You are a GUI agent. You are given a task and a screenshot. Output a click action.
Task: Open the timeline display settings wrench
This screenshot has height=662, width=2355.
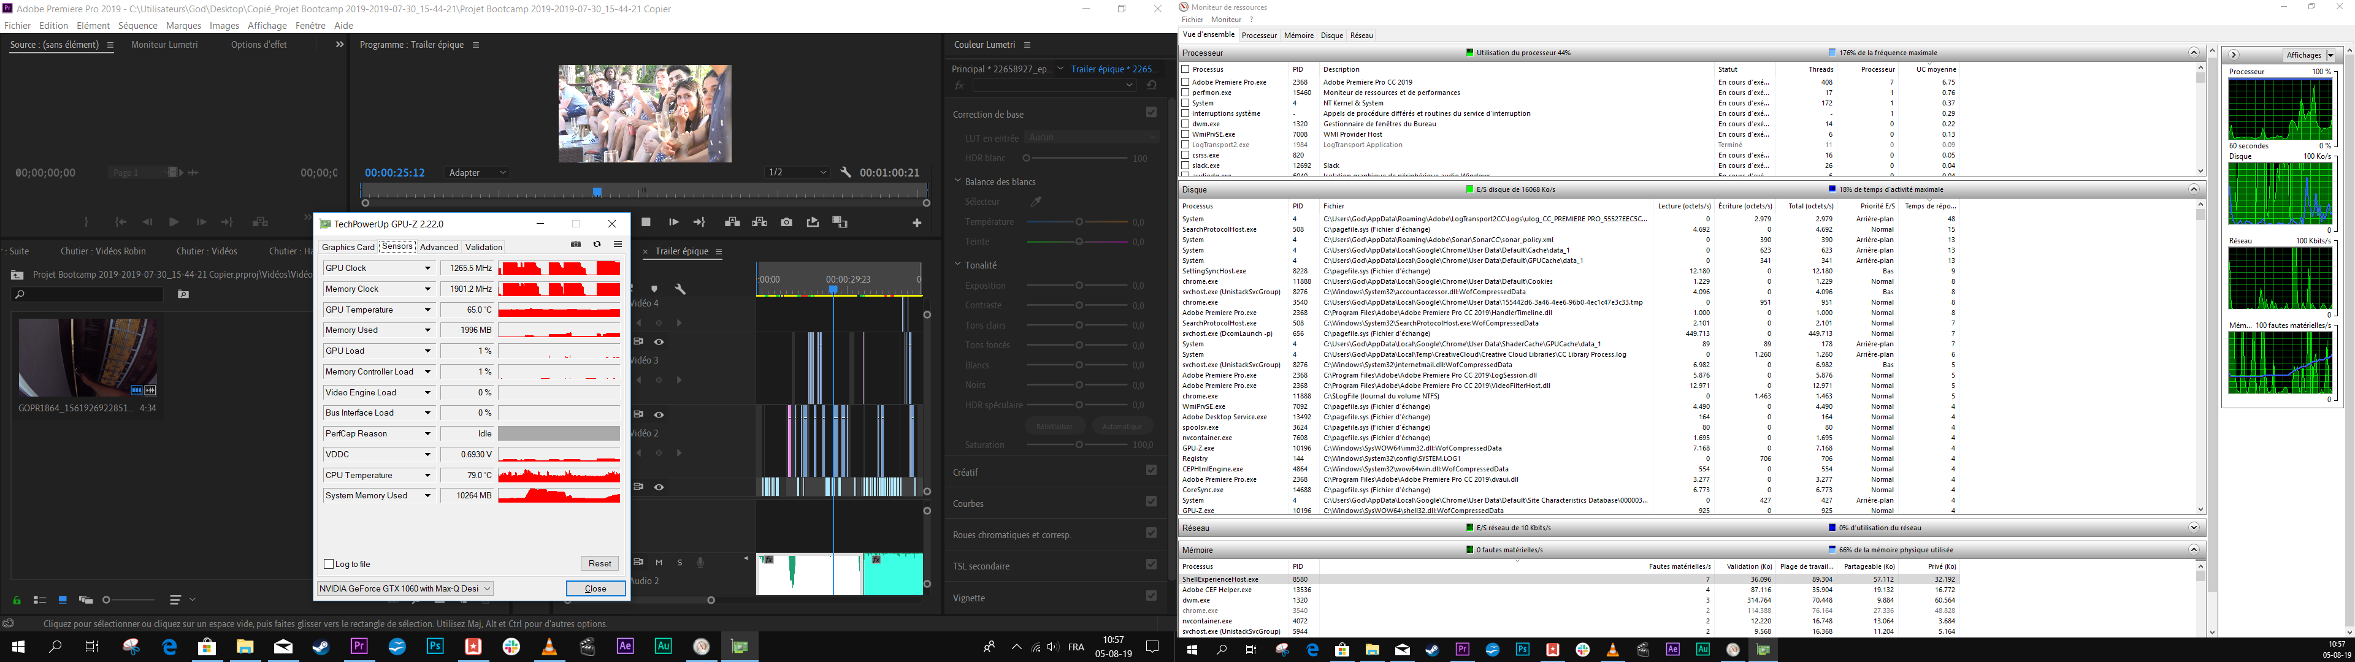pyautogui.click(x=680, y=289)
